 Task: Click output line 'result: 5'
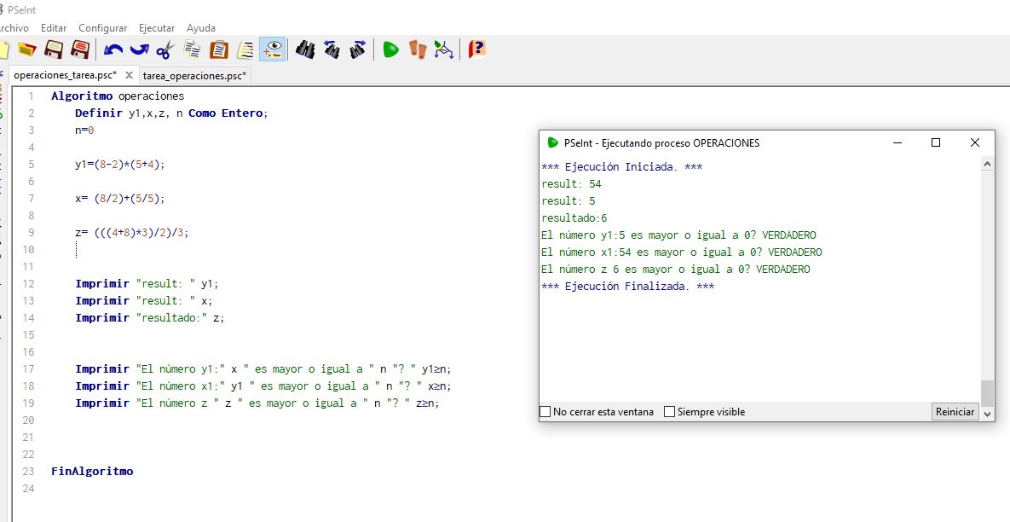568,201
